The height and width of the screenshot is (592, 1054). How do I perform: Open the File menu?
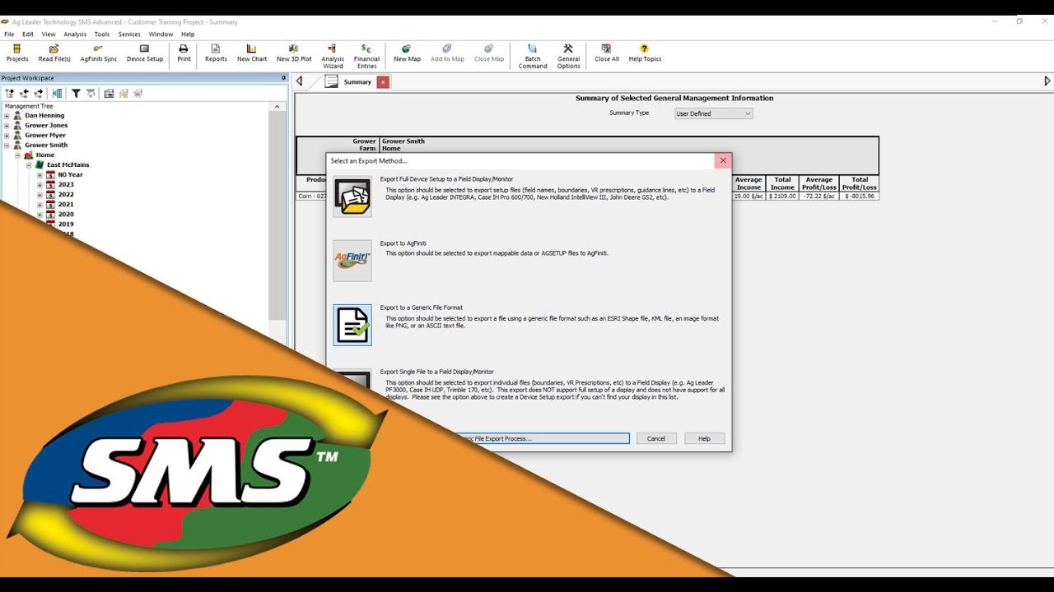(x=9, y=35)
